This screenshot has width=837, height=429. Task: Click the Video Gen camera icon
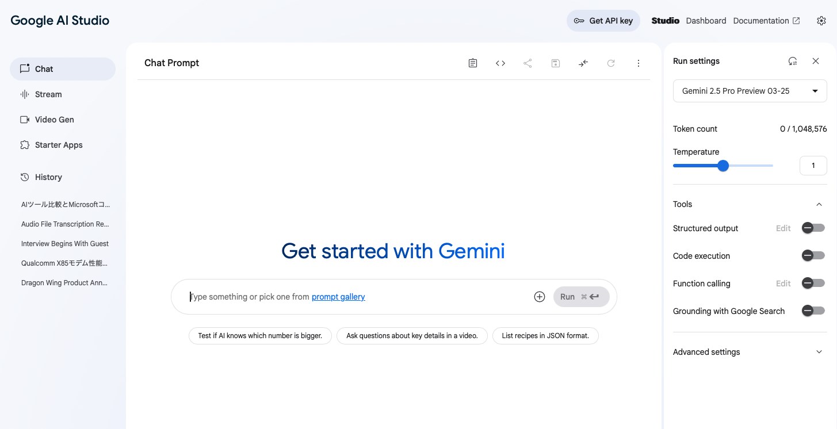pyautogui.click(x=25, y=120)
